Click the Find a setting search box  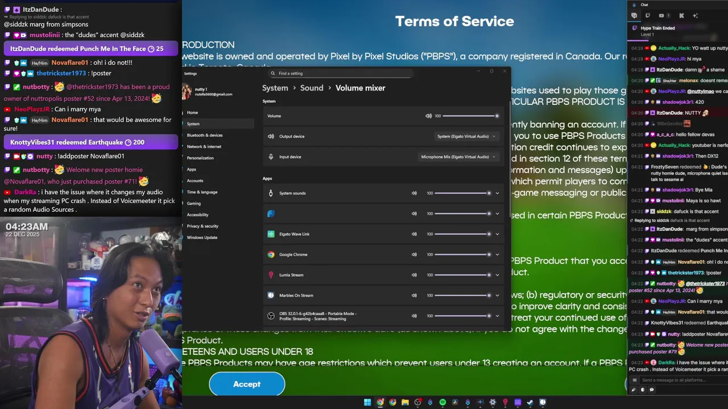tap(340, 73)
